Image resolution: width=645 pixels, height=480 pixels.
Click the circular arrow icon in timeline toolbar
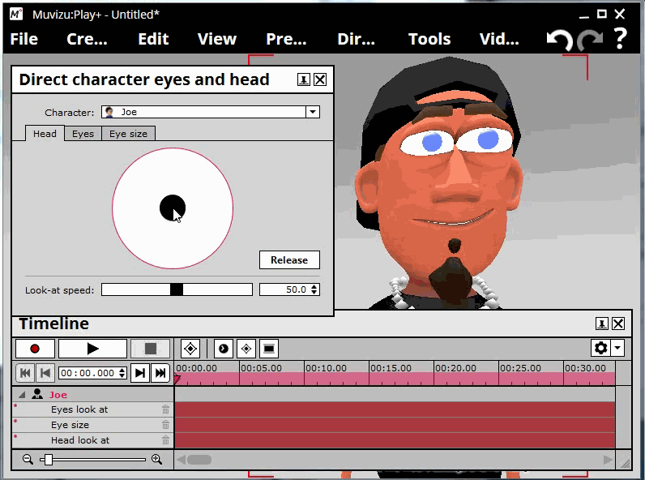(x=224, y=349)
